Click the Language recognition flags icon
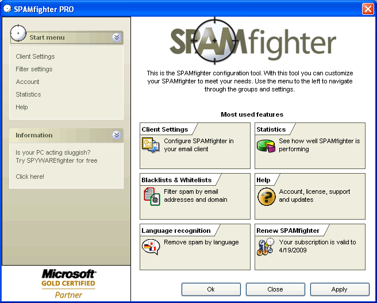The height and width of the screenshot is (303, 377). (151, 247)
